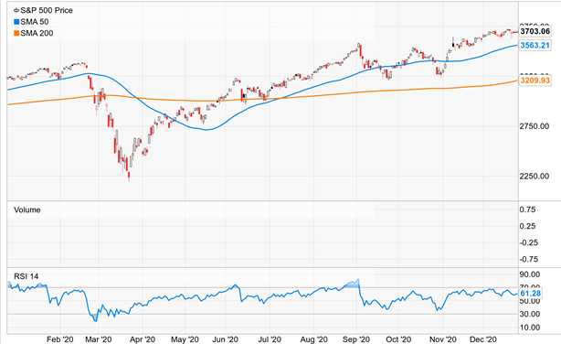This screenshot has height=344, width=561.
Task: Click the candlestick icon beside S&P 500 Price
Action: [16, 11]
